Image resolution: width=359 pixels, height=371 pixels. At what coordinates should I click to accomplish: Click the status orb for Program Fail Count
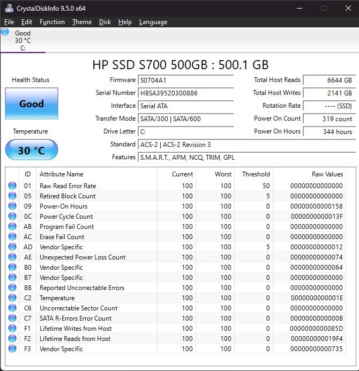pyautogui.click(x=12, y=226)
